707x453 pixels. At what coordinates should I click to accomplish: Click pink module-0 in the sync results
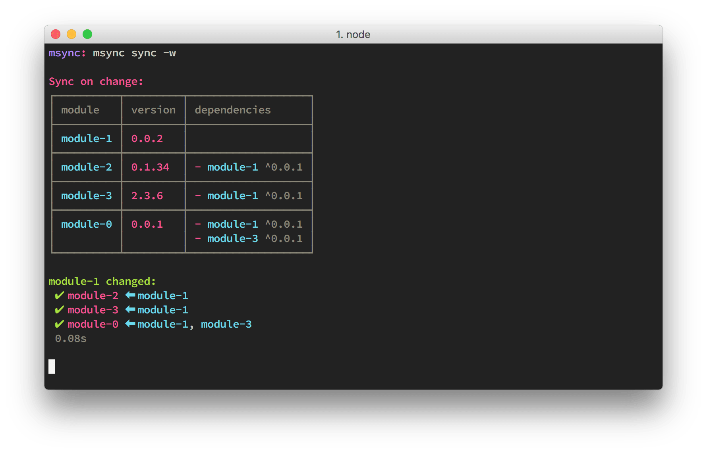pos(93,324)
